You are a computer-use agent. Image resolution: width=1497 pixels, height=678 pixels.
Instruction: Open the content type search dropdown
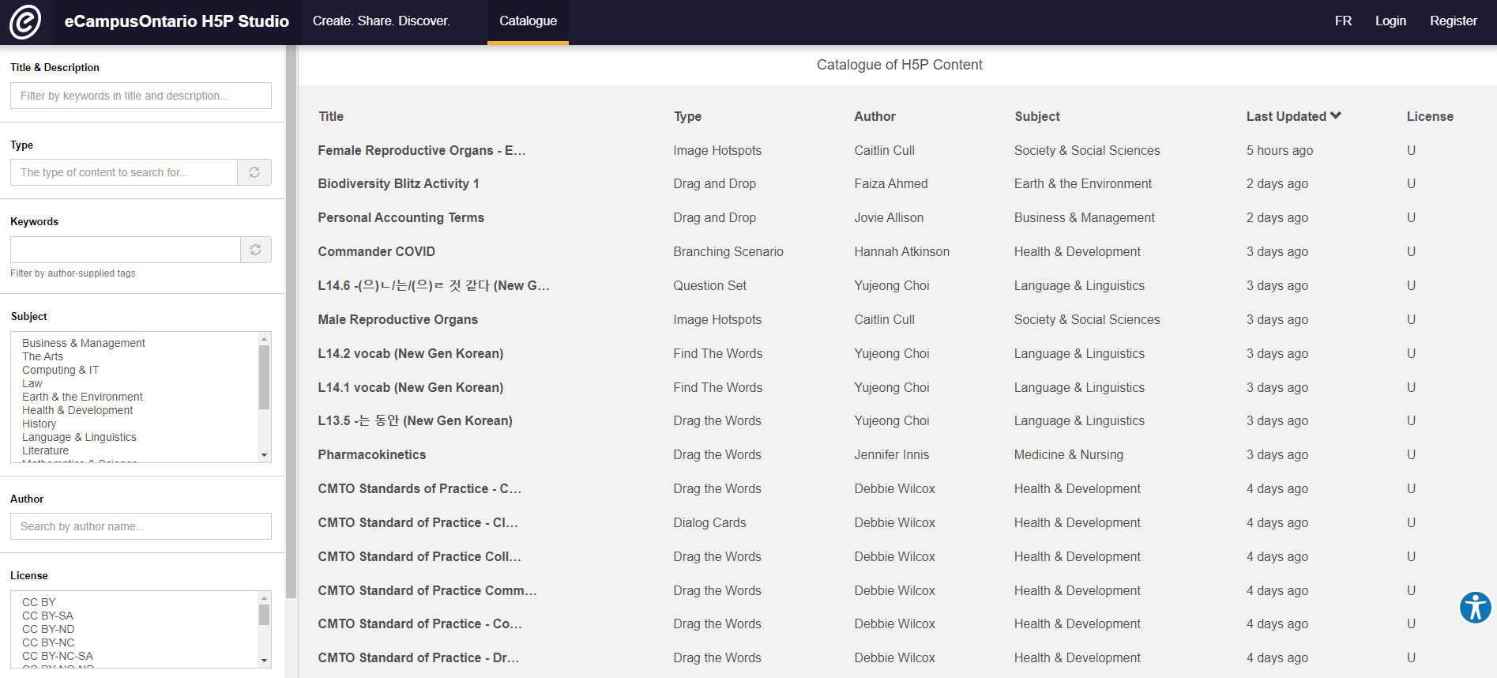click(x=124, y=172)
